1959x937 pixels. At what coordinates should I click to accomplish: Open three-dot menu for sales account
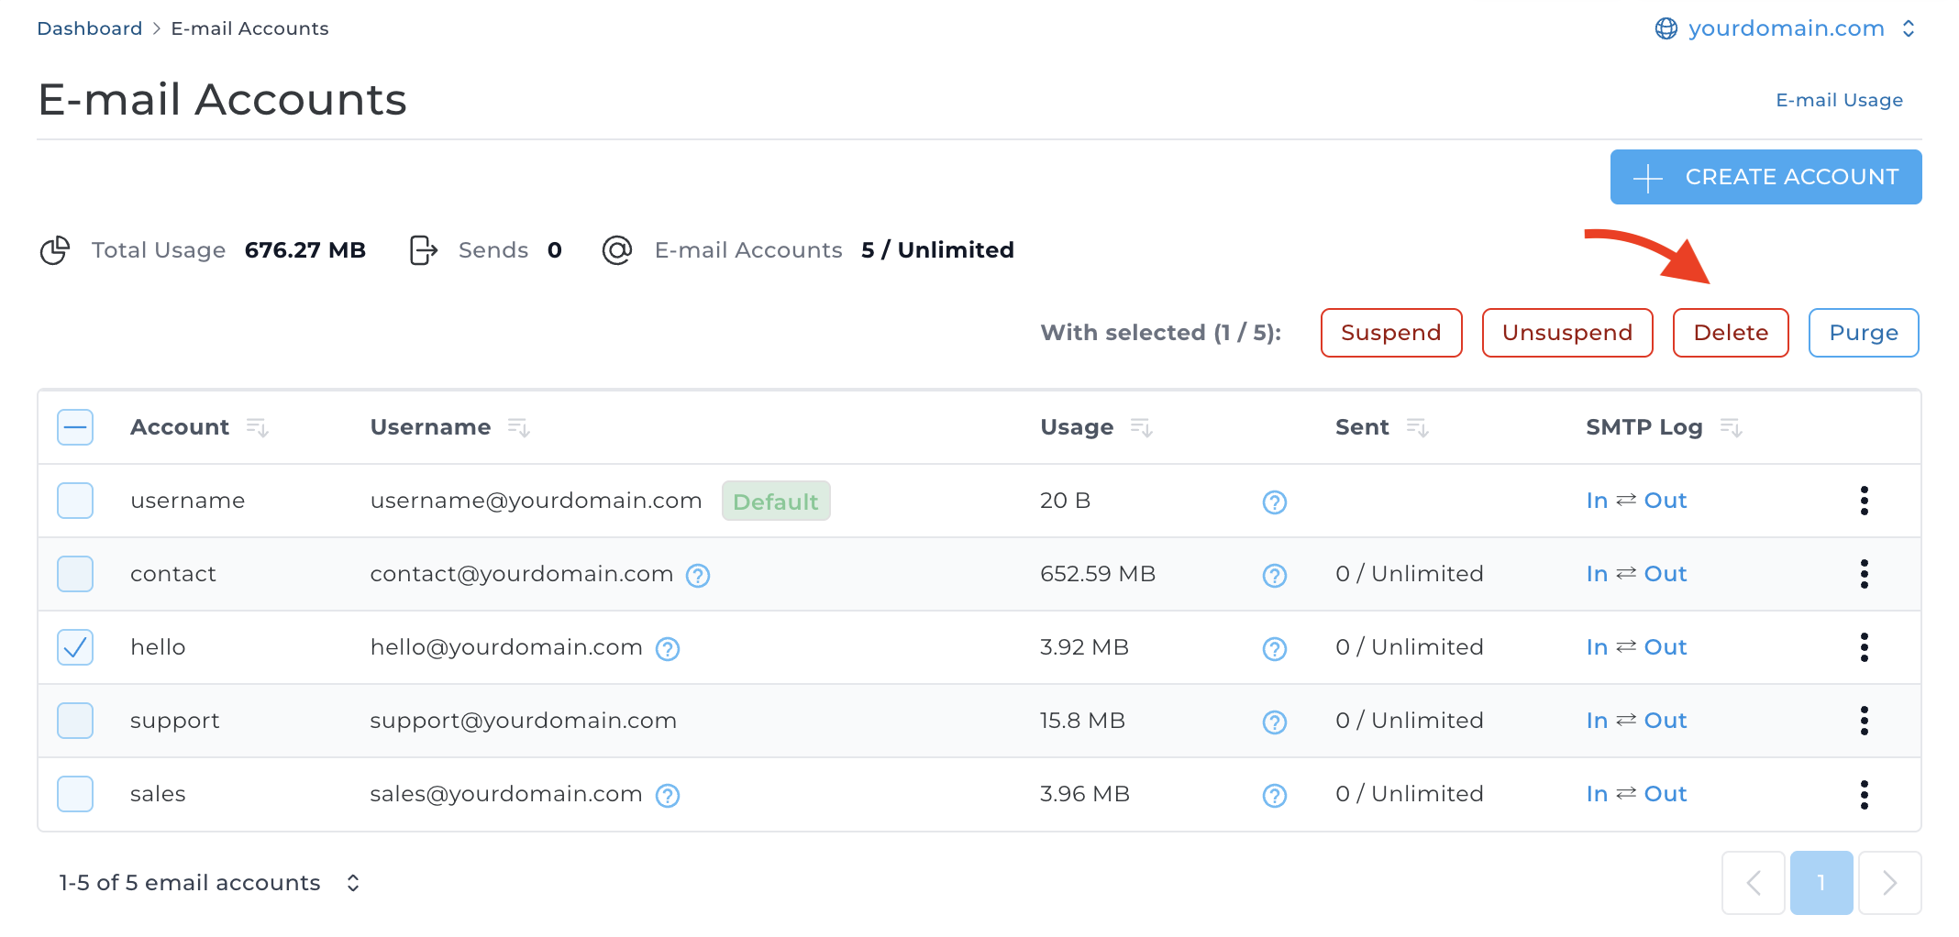coord(1864,794)
